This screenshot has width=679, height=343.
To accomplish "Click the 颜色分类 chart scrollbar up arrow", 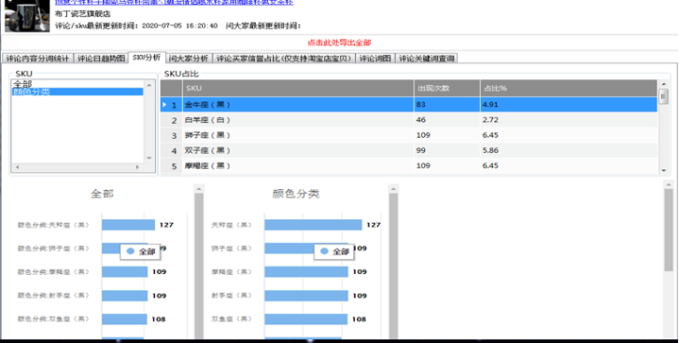I will [x=393, y=189].
